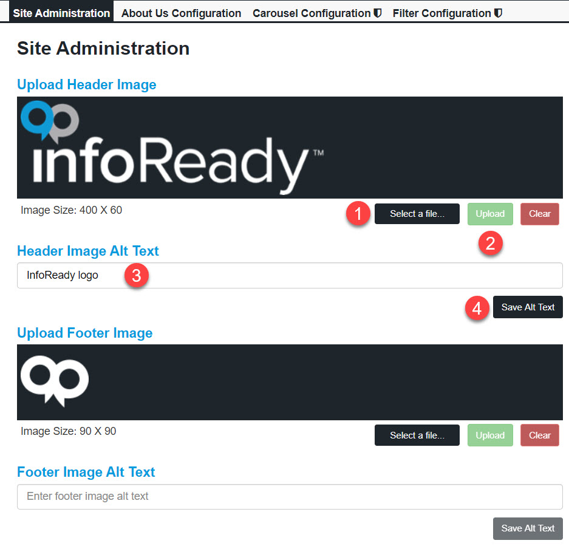This screenshot has height=546, width=569.
Task: Focus the Header Image Alt Text field
Action: 290,276
